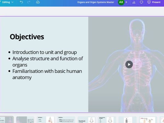
Task: Add collaborator with plus icon
Action: point(126,2)
